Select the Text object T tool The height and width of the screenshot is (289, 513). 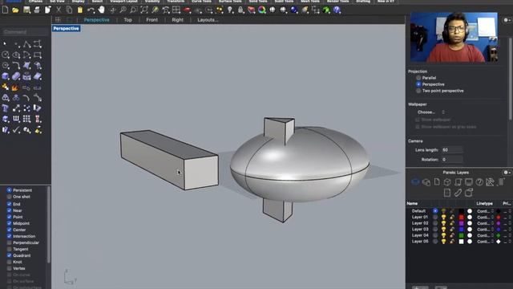point(6,108)
